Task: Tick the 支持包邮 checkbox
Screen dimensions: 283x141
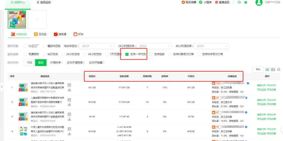Action: click(151, 54)
